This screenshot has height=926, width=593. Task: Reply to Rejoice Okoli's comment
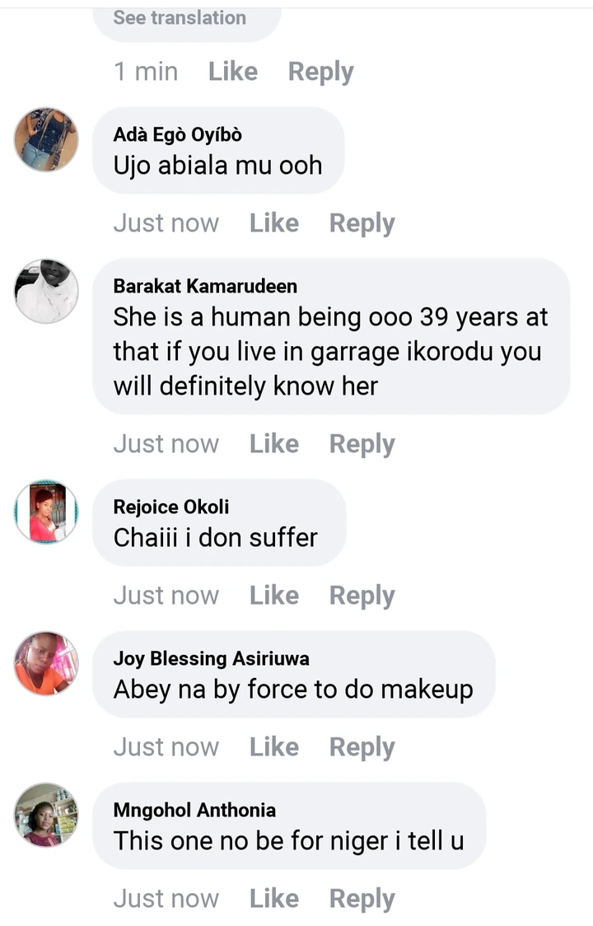tap(362, 596)
